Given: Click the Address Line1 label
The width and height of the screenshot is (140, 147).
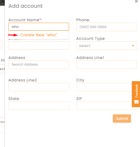Looking at the screenshot, I should click(x=90, y=58).
